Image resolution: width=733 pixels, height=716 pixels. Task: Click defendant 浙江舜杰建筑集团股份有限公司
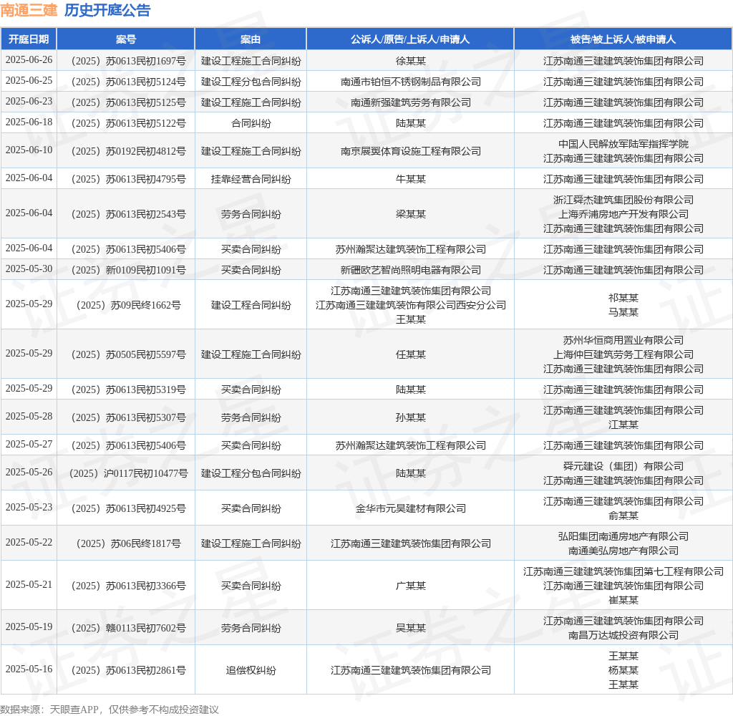coord(623,200)
